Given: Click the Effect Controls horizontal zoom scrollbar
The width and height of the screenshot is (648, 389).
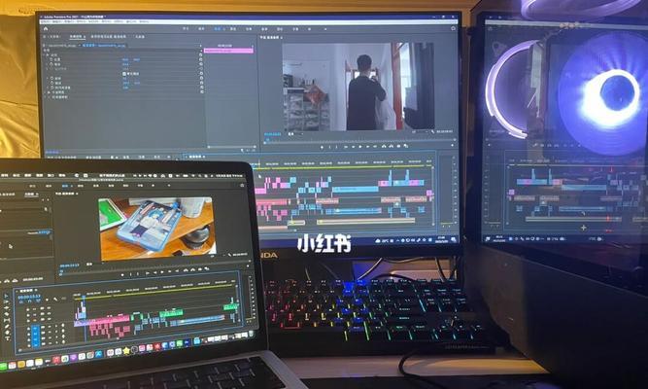Looking at the screenshot, I should coord(231,147).
